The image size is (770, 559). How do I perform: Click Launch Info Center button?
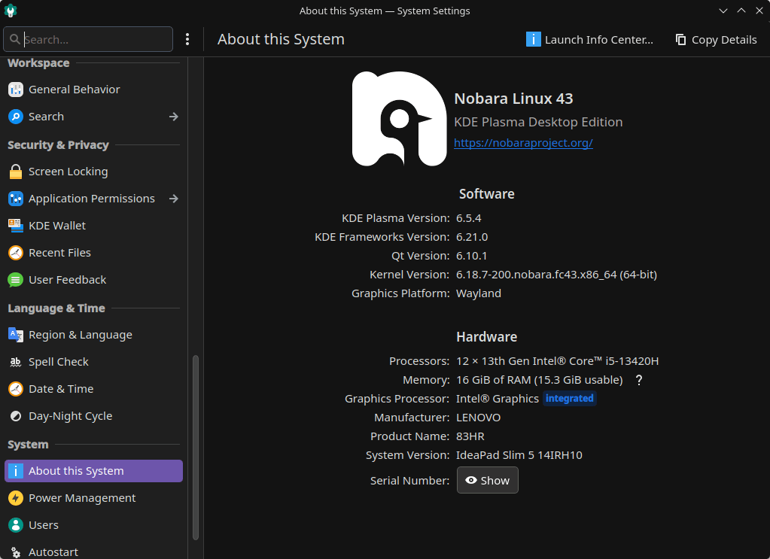tap(589, 40)
